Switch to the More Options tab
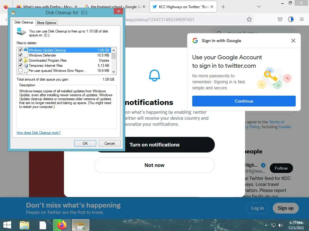Viewport: 309px width, 231px height. [x=46, y=23]
